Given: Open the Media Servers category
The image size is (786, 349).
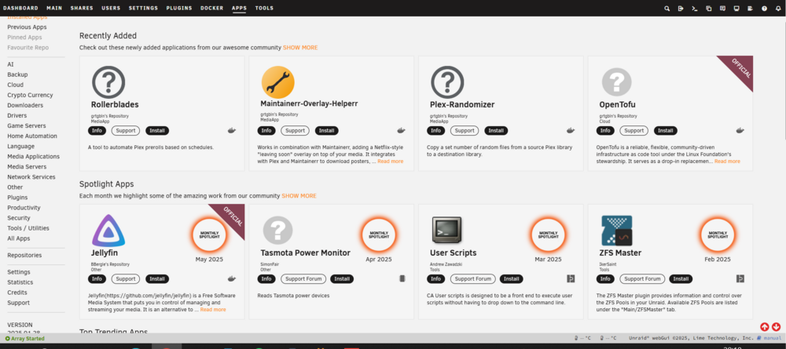Looking at the screenshot, I should (27, 166).
